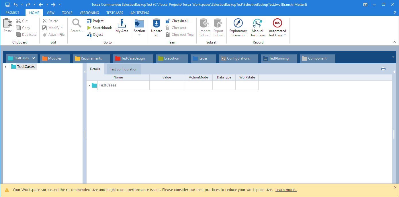Click Cut in the Clipboard group
399x197 pixels.
pos(22,21)
